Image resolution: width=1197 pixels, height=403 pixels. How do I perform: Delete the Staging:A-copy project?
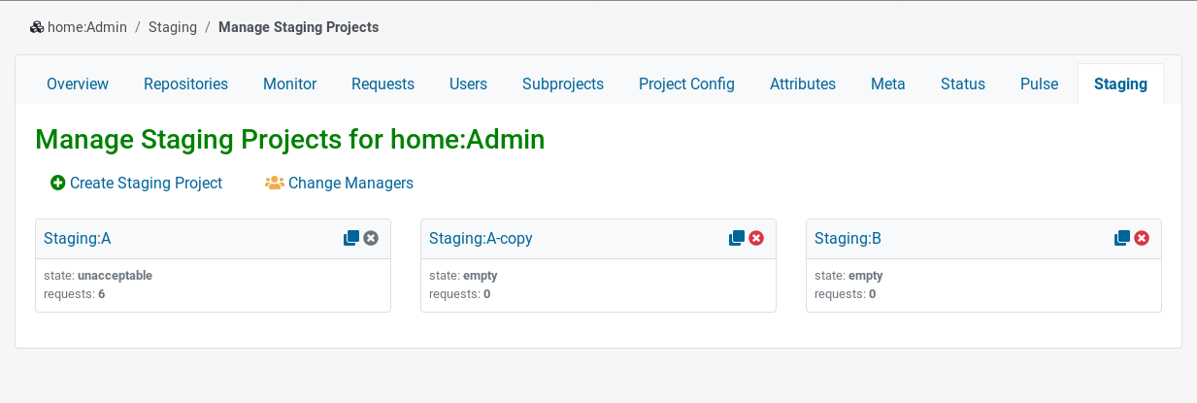click(756, 238)
